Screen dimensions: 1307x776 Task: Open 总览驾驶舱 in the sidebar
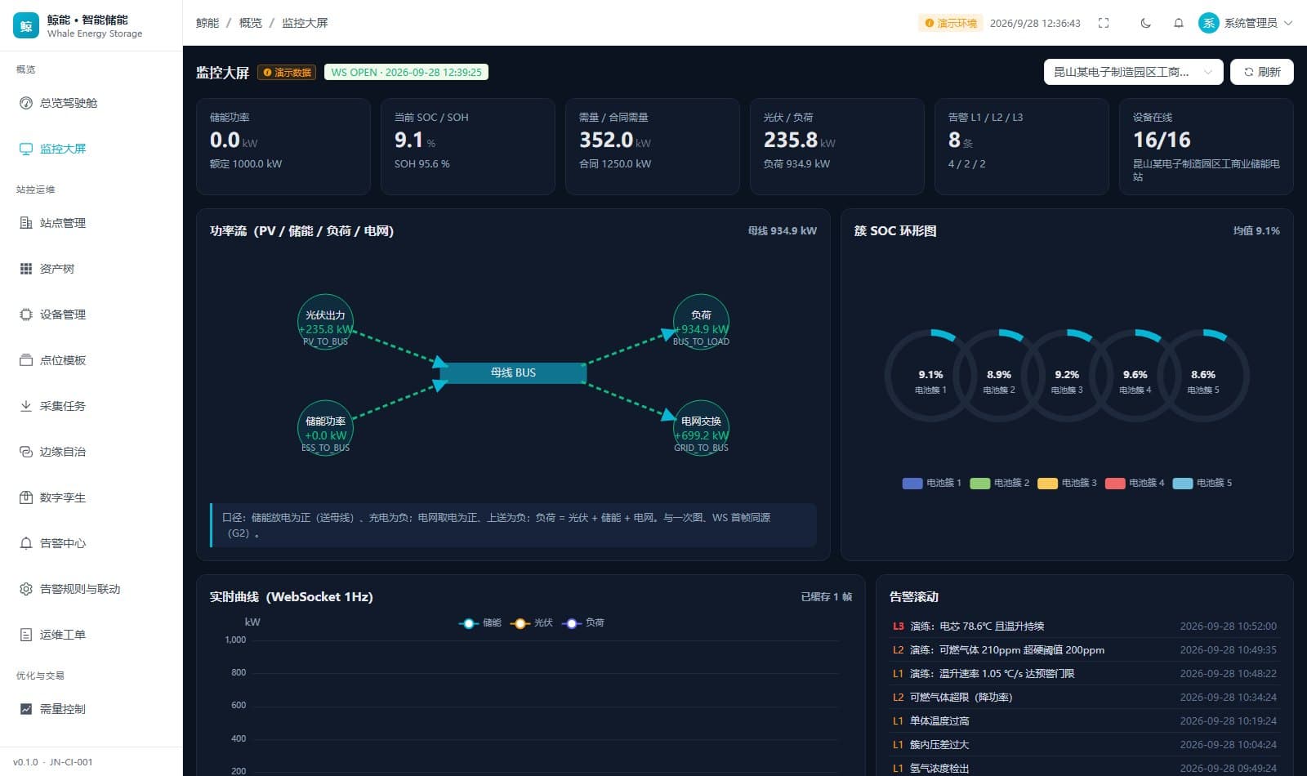click(91, 103)
